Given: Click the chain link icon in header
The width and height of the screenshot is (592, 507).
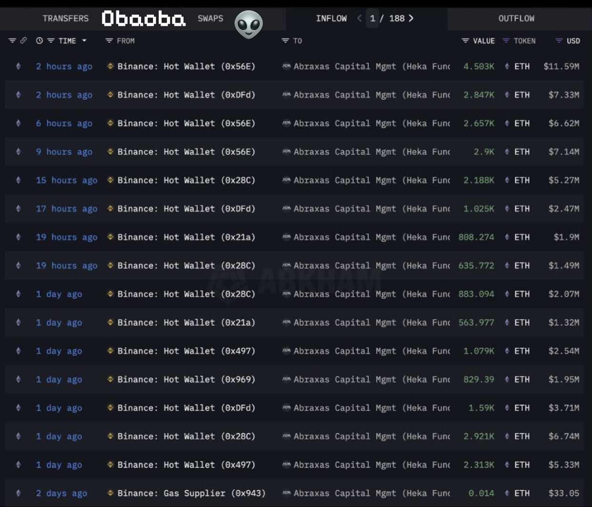Looking at the screenshot, I should coord(23,41).
